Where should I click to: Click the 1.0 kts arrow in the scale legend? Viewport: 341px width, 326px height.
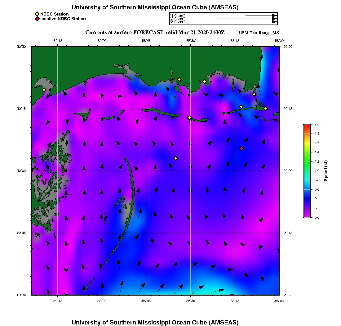pos(260,15)
